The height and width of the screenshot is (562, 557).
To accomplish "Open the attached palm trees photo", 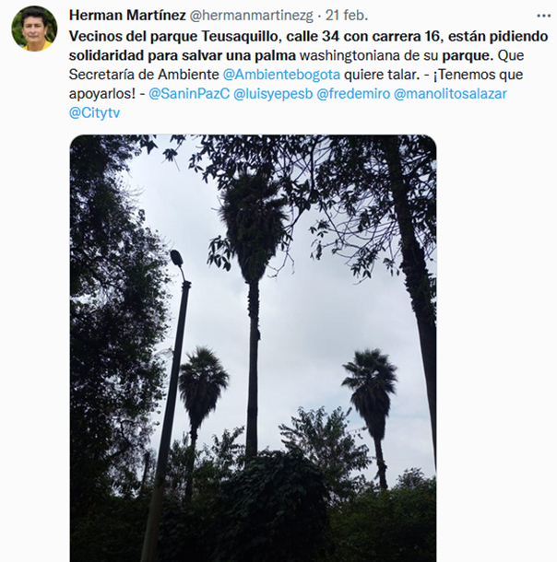I will pos(253,348).
